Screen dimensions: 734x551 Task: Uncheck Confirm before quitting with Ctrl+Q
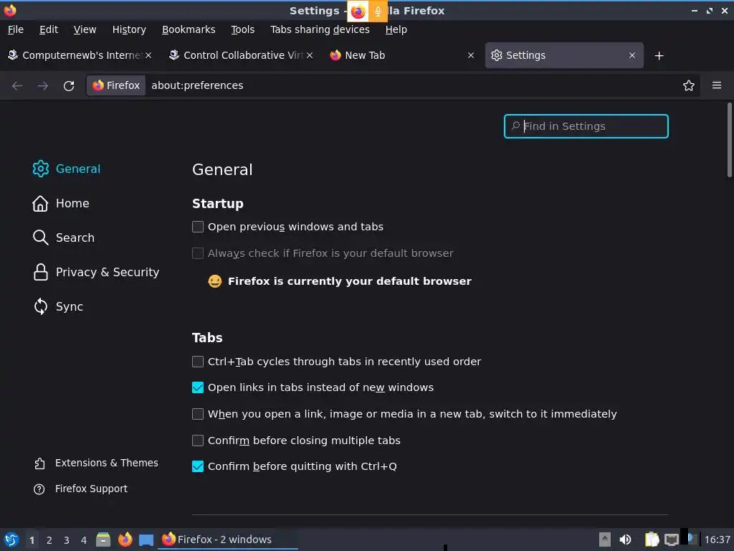(x=198, y=466)
